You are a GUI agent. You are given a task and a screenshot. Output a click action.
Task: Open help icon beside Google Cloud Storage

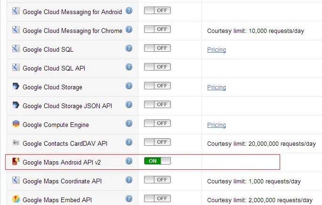pyautogui.click(x=129, y=86)
